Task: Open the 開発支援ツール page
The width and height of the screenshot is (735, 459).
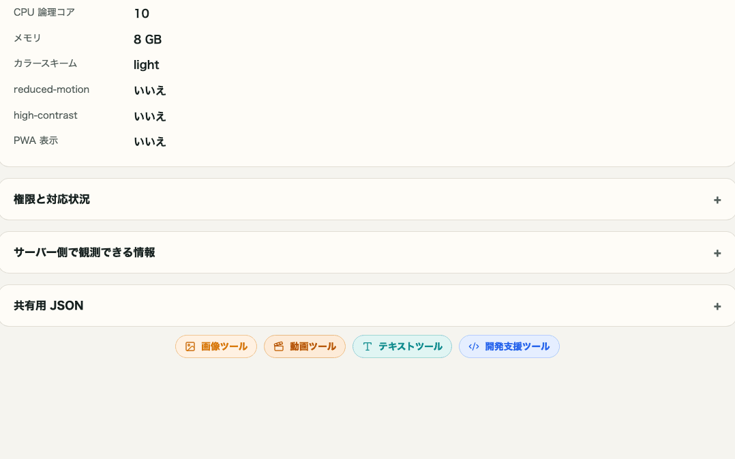Action: click(x=509, y=346)
